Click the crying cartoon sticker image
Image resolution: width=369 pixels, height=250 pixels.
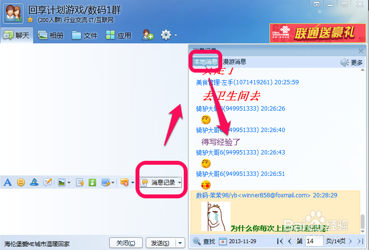[216, 216]
